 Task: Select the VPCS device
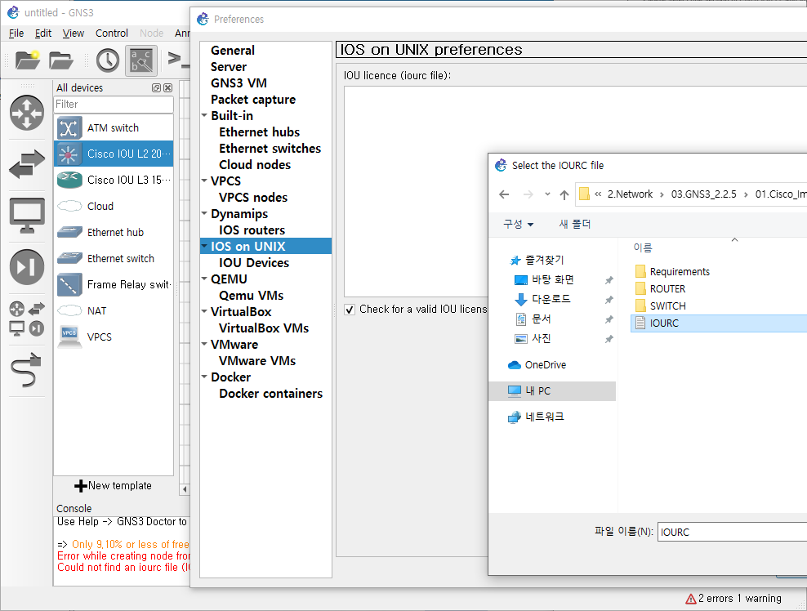click(x=114, y=337)
